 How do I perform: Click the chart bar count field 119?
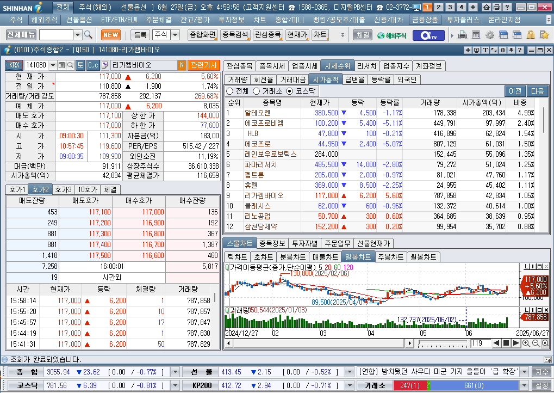481,343
